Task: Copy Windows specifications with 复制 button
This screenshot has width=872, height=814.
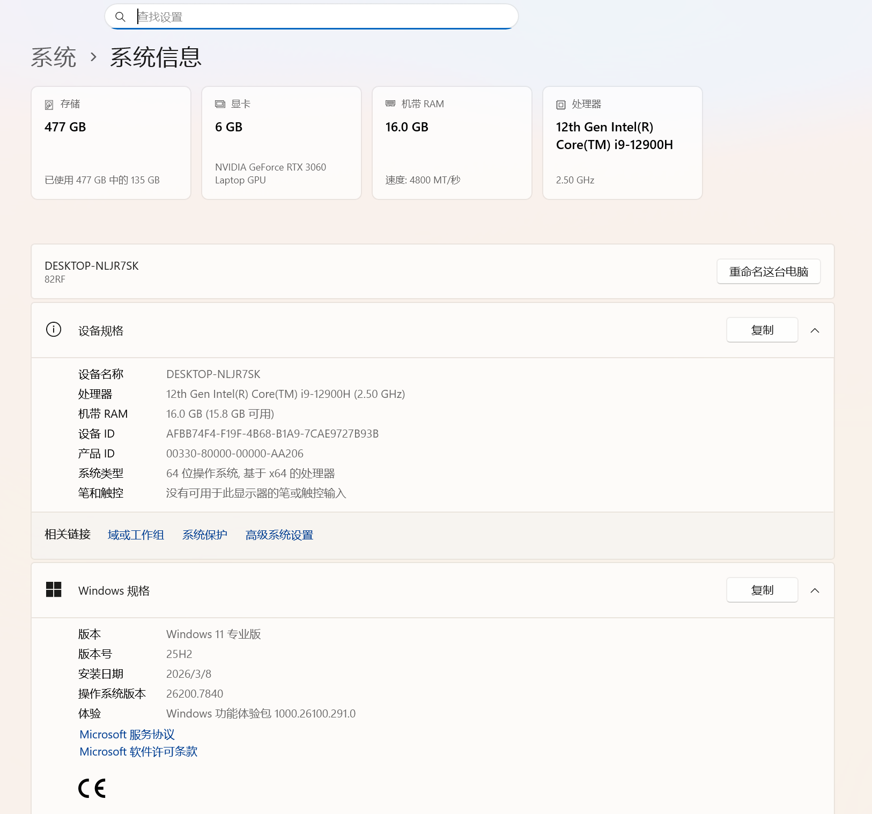Action: point(762,590)
